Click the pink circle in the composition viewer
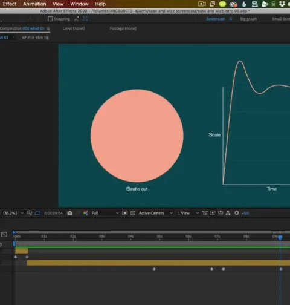The width and height of the screenshot is (290, 305). pyautogui.click(x=137, y=136)
